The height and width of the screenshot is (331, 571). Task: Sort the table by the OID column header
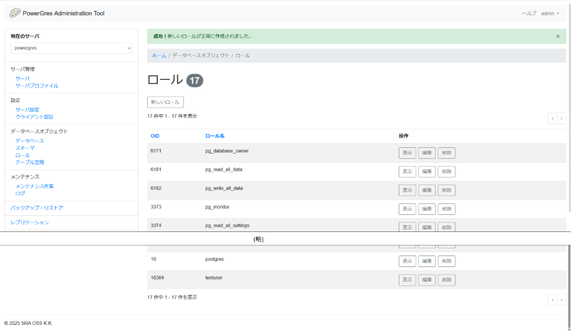pos(155,136)
